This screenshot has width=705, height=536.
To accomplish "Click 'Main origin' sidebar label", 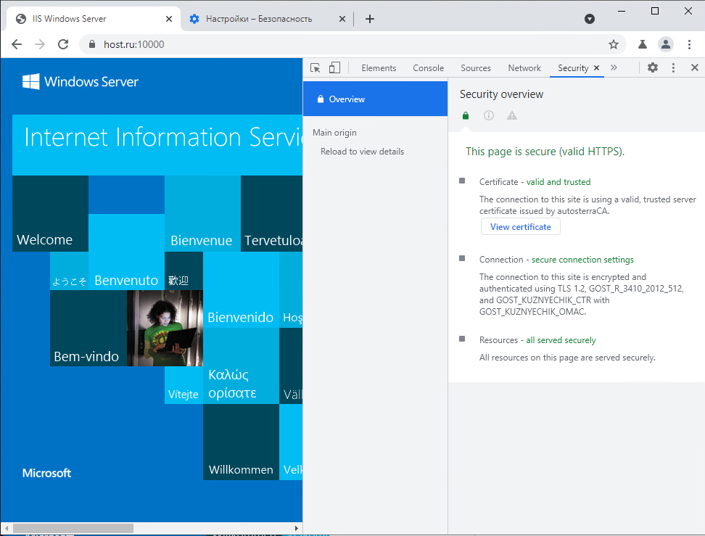I will [334, 133].
